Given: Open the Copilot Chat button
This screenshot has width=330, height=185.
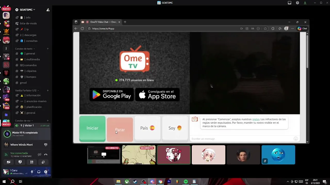Looking at the screenshot, I should coord(302,29).
